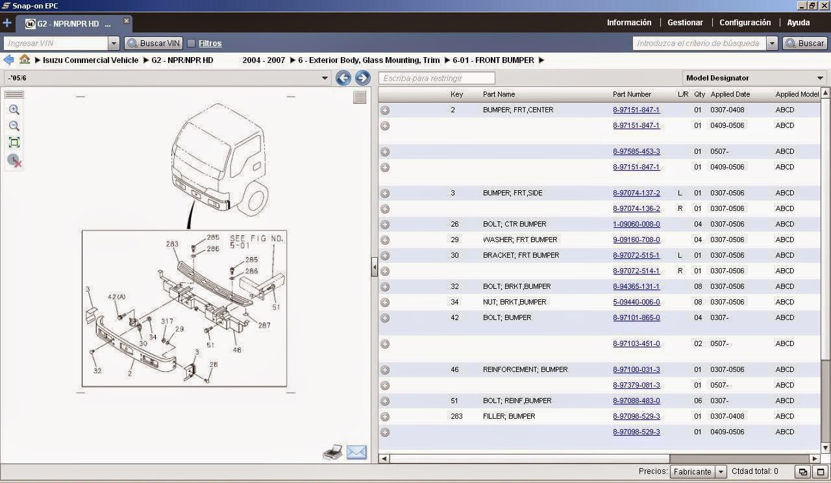Screen dimensions: 831x483
Task: Expand the VIN entry dropdown arrow
Action: coord(114,43)
